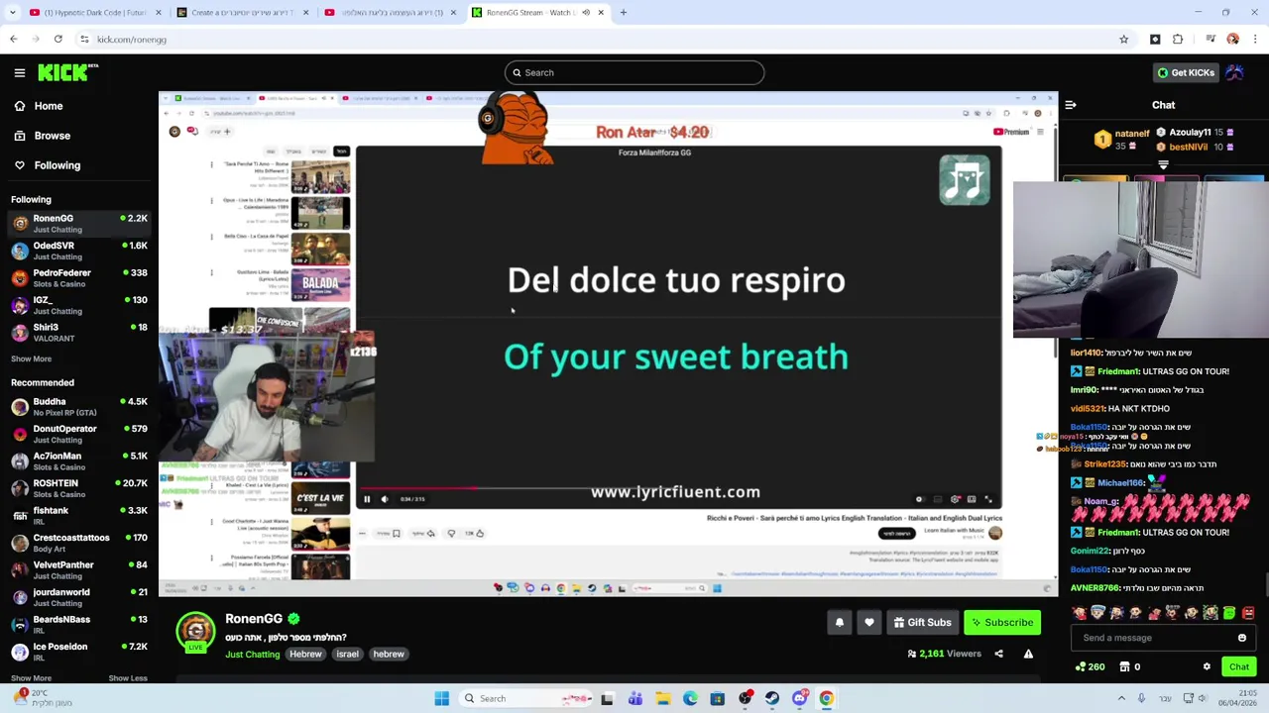Screen dimensions: 1269x713
Task: Open the chat shop icon
Action: click(1123, 666)
